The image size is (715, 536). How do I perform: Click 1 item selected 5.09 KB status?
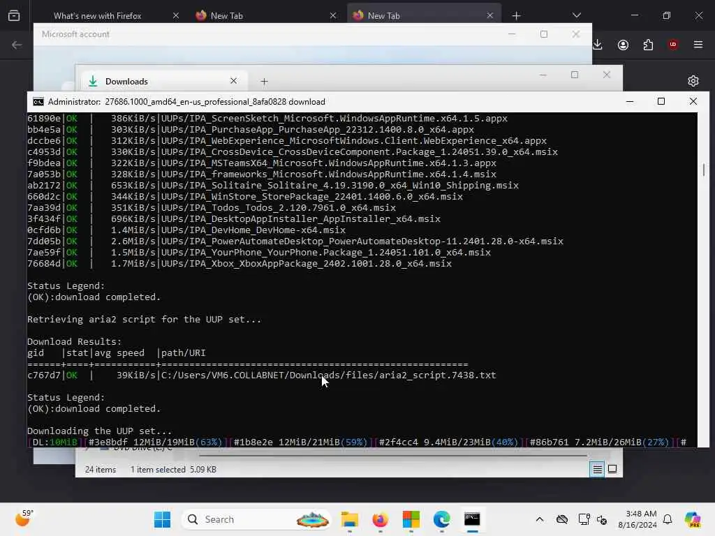click(173, 470)
